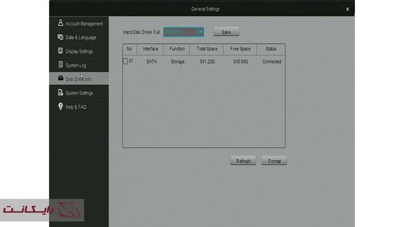The height and width of the screenshot is (227, 404).
Task: Click the Total Space column header
Action: (x=207, y=49)
